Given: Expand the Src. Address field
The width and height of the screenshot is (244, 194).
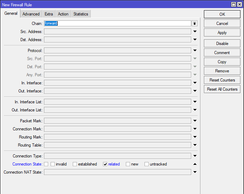Looking at the screenshot, I should coord(195,31).
